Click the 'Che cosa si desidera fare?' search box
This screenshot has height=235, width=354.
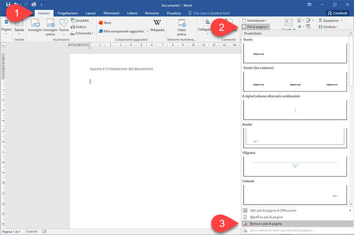click(x=214, y=13)
